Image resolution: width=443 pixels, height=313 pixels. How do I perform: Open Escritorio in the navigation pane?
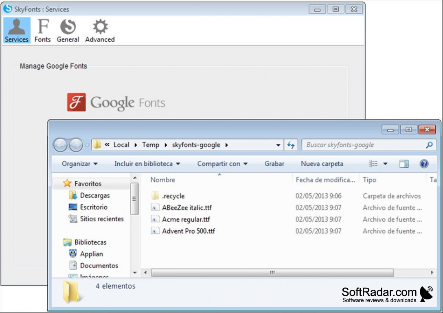pos(94,207)
